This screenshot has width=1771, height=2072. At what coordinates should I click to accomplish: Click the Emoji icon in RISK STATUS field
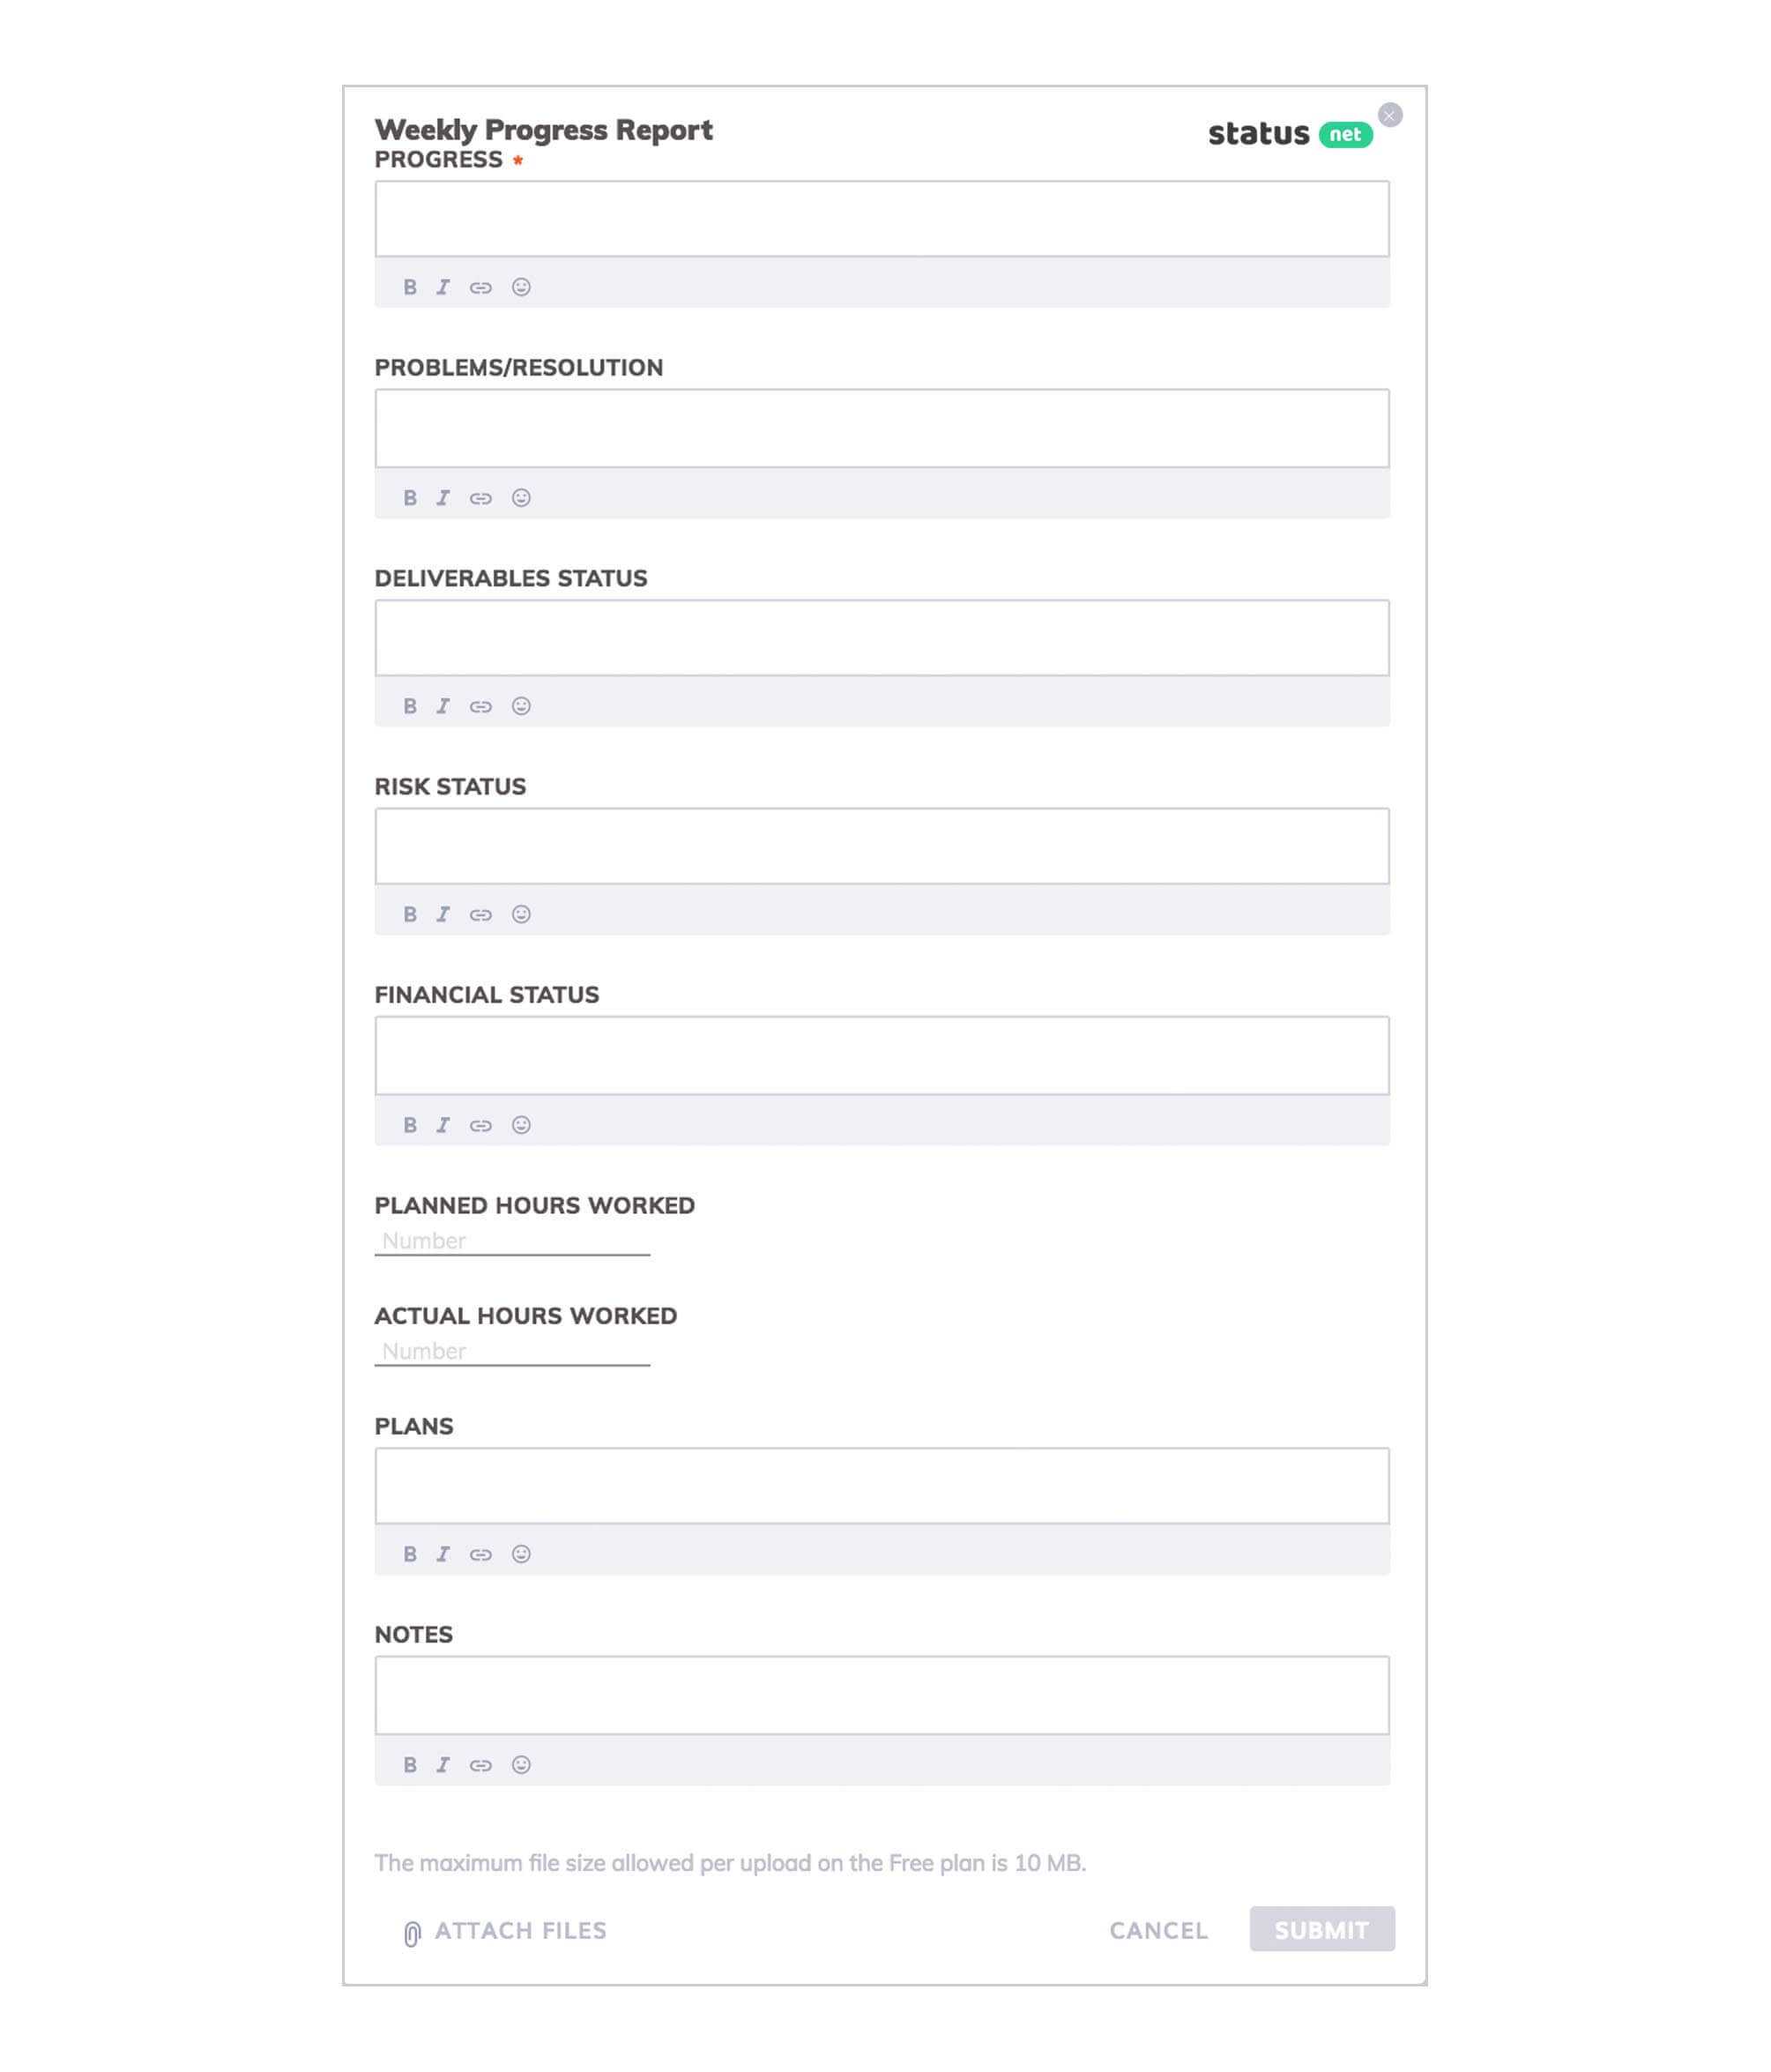tap(522, 913)
